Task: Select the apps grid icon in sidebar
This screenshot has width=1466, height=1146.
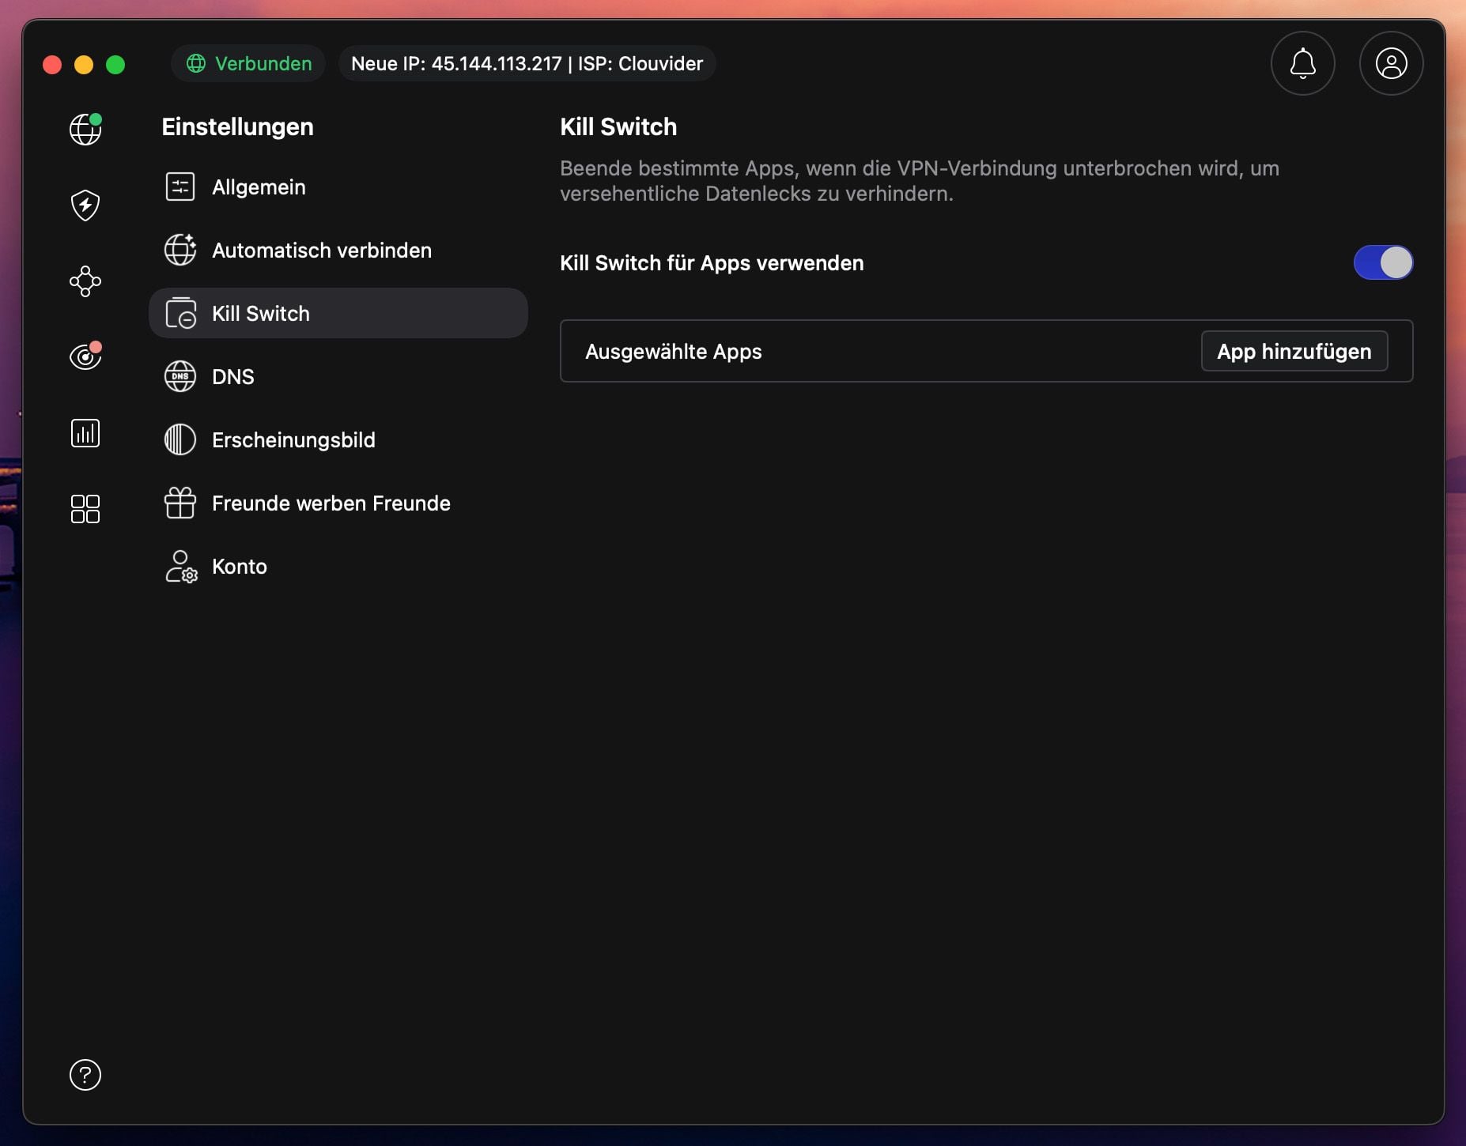Action: click(85, 508)
